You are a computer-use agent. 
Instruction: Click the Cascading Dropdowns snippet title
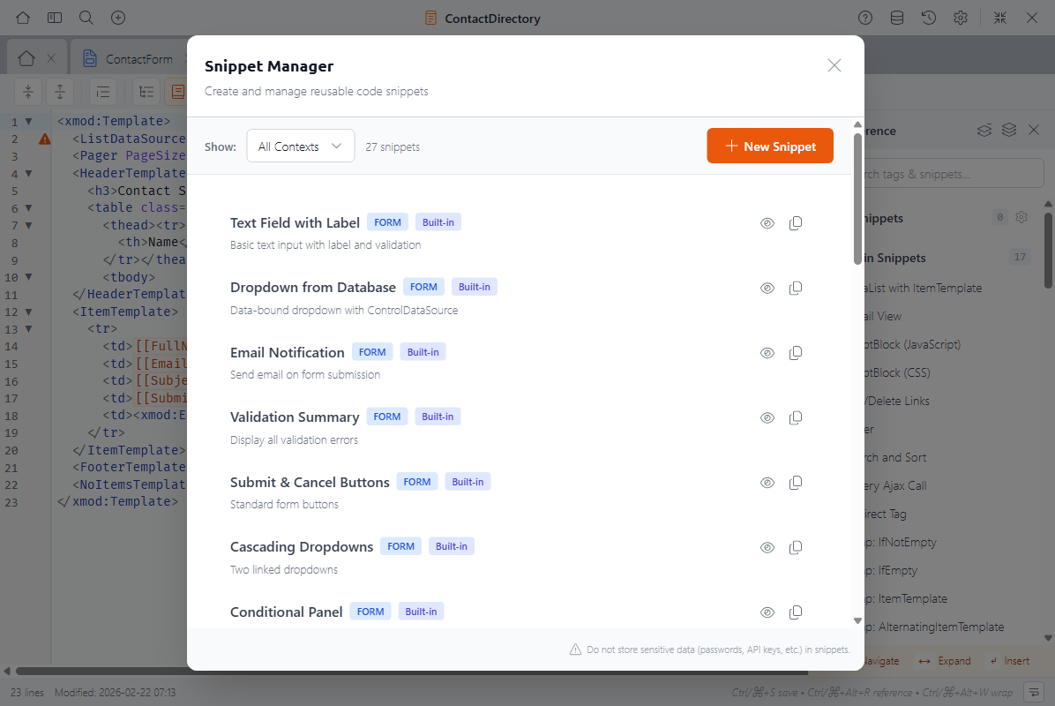(x=302, y=547)
